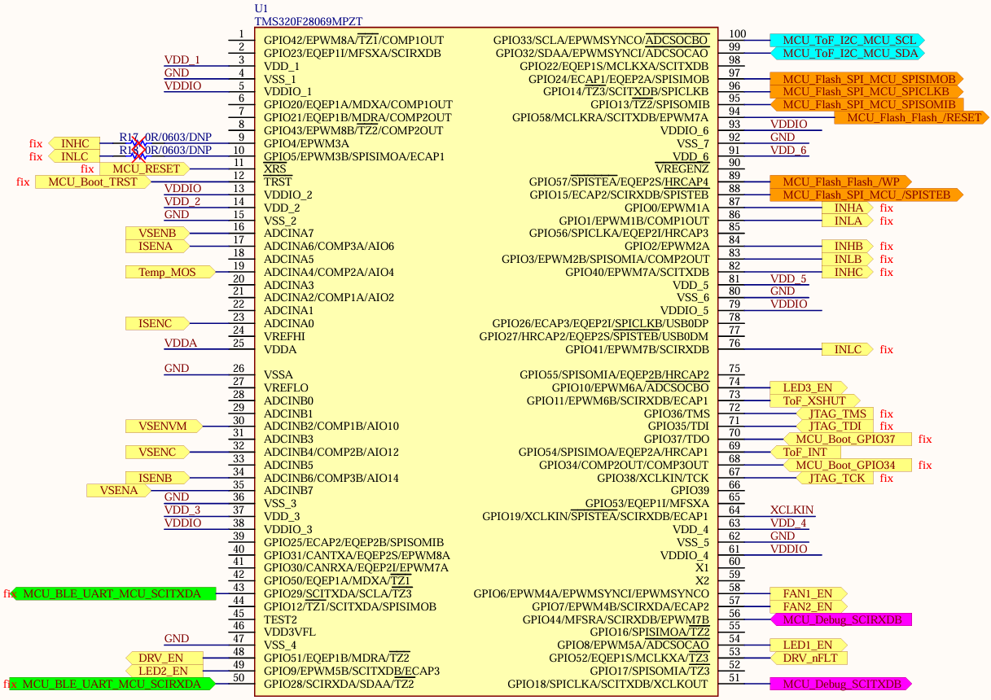
Task: Select the VREGENZ pin name
Action: tap(682, 168)
